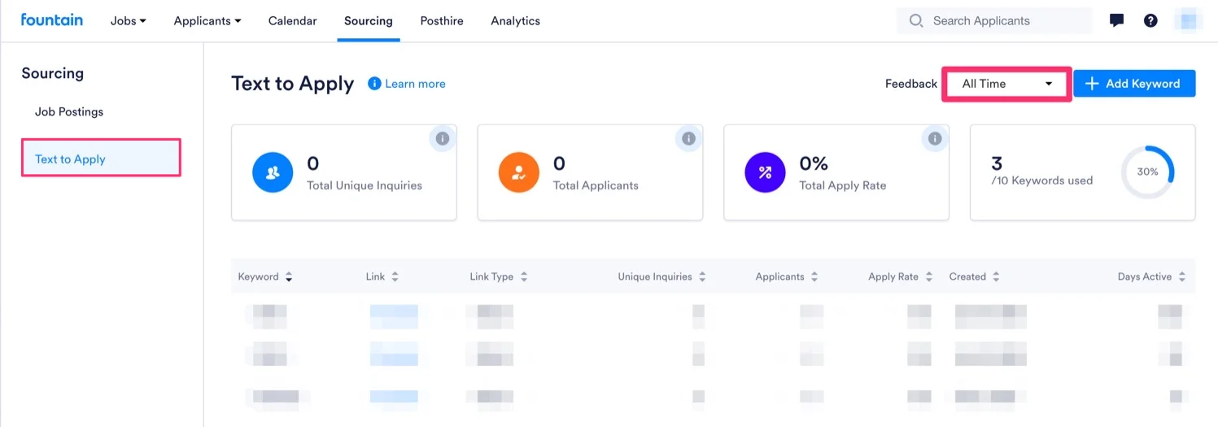This screenshot has height=427, width=1218.
Task: Click the blue Unique Inquiries people icon
Action: tap(273, 172)
